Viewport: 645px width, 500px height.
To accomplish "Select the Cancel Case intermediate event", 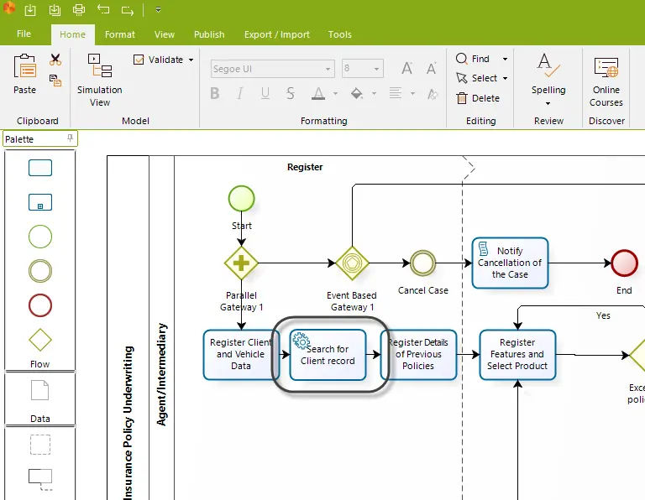I will pyautogui.click(x=423, y=263).
